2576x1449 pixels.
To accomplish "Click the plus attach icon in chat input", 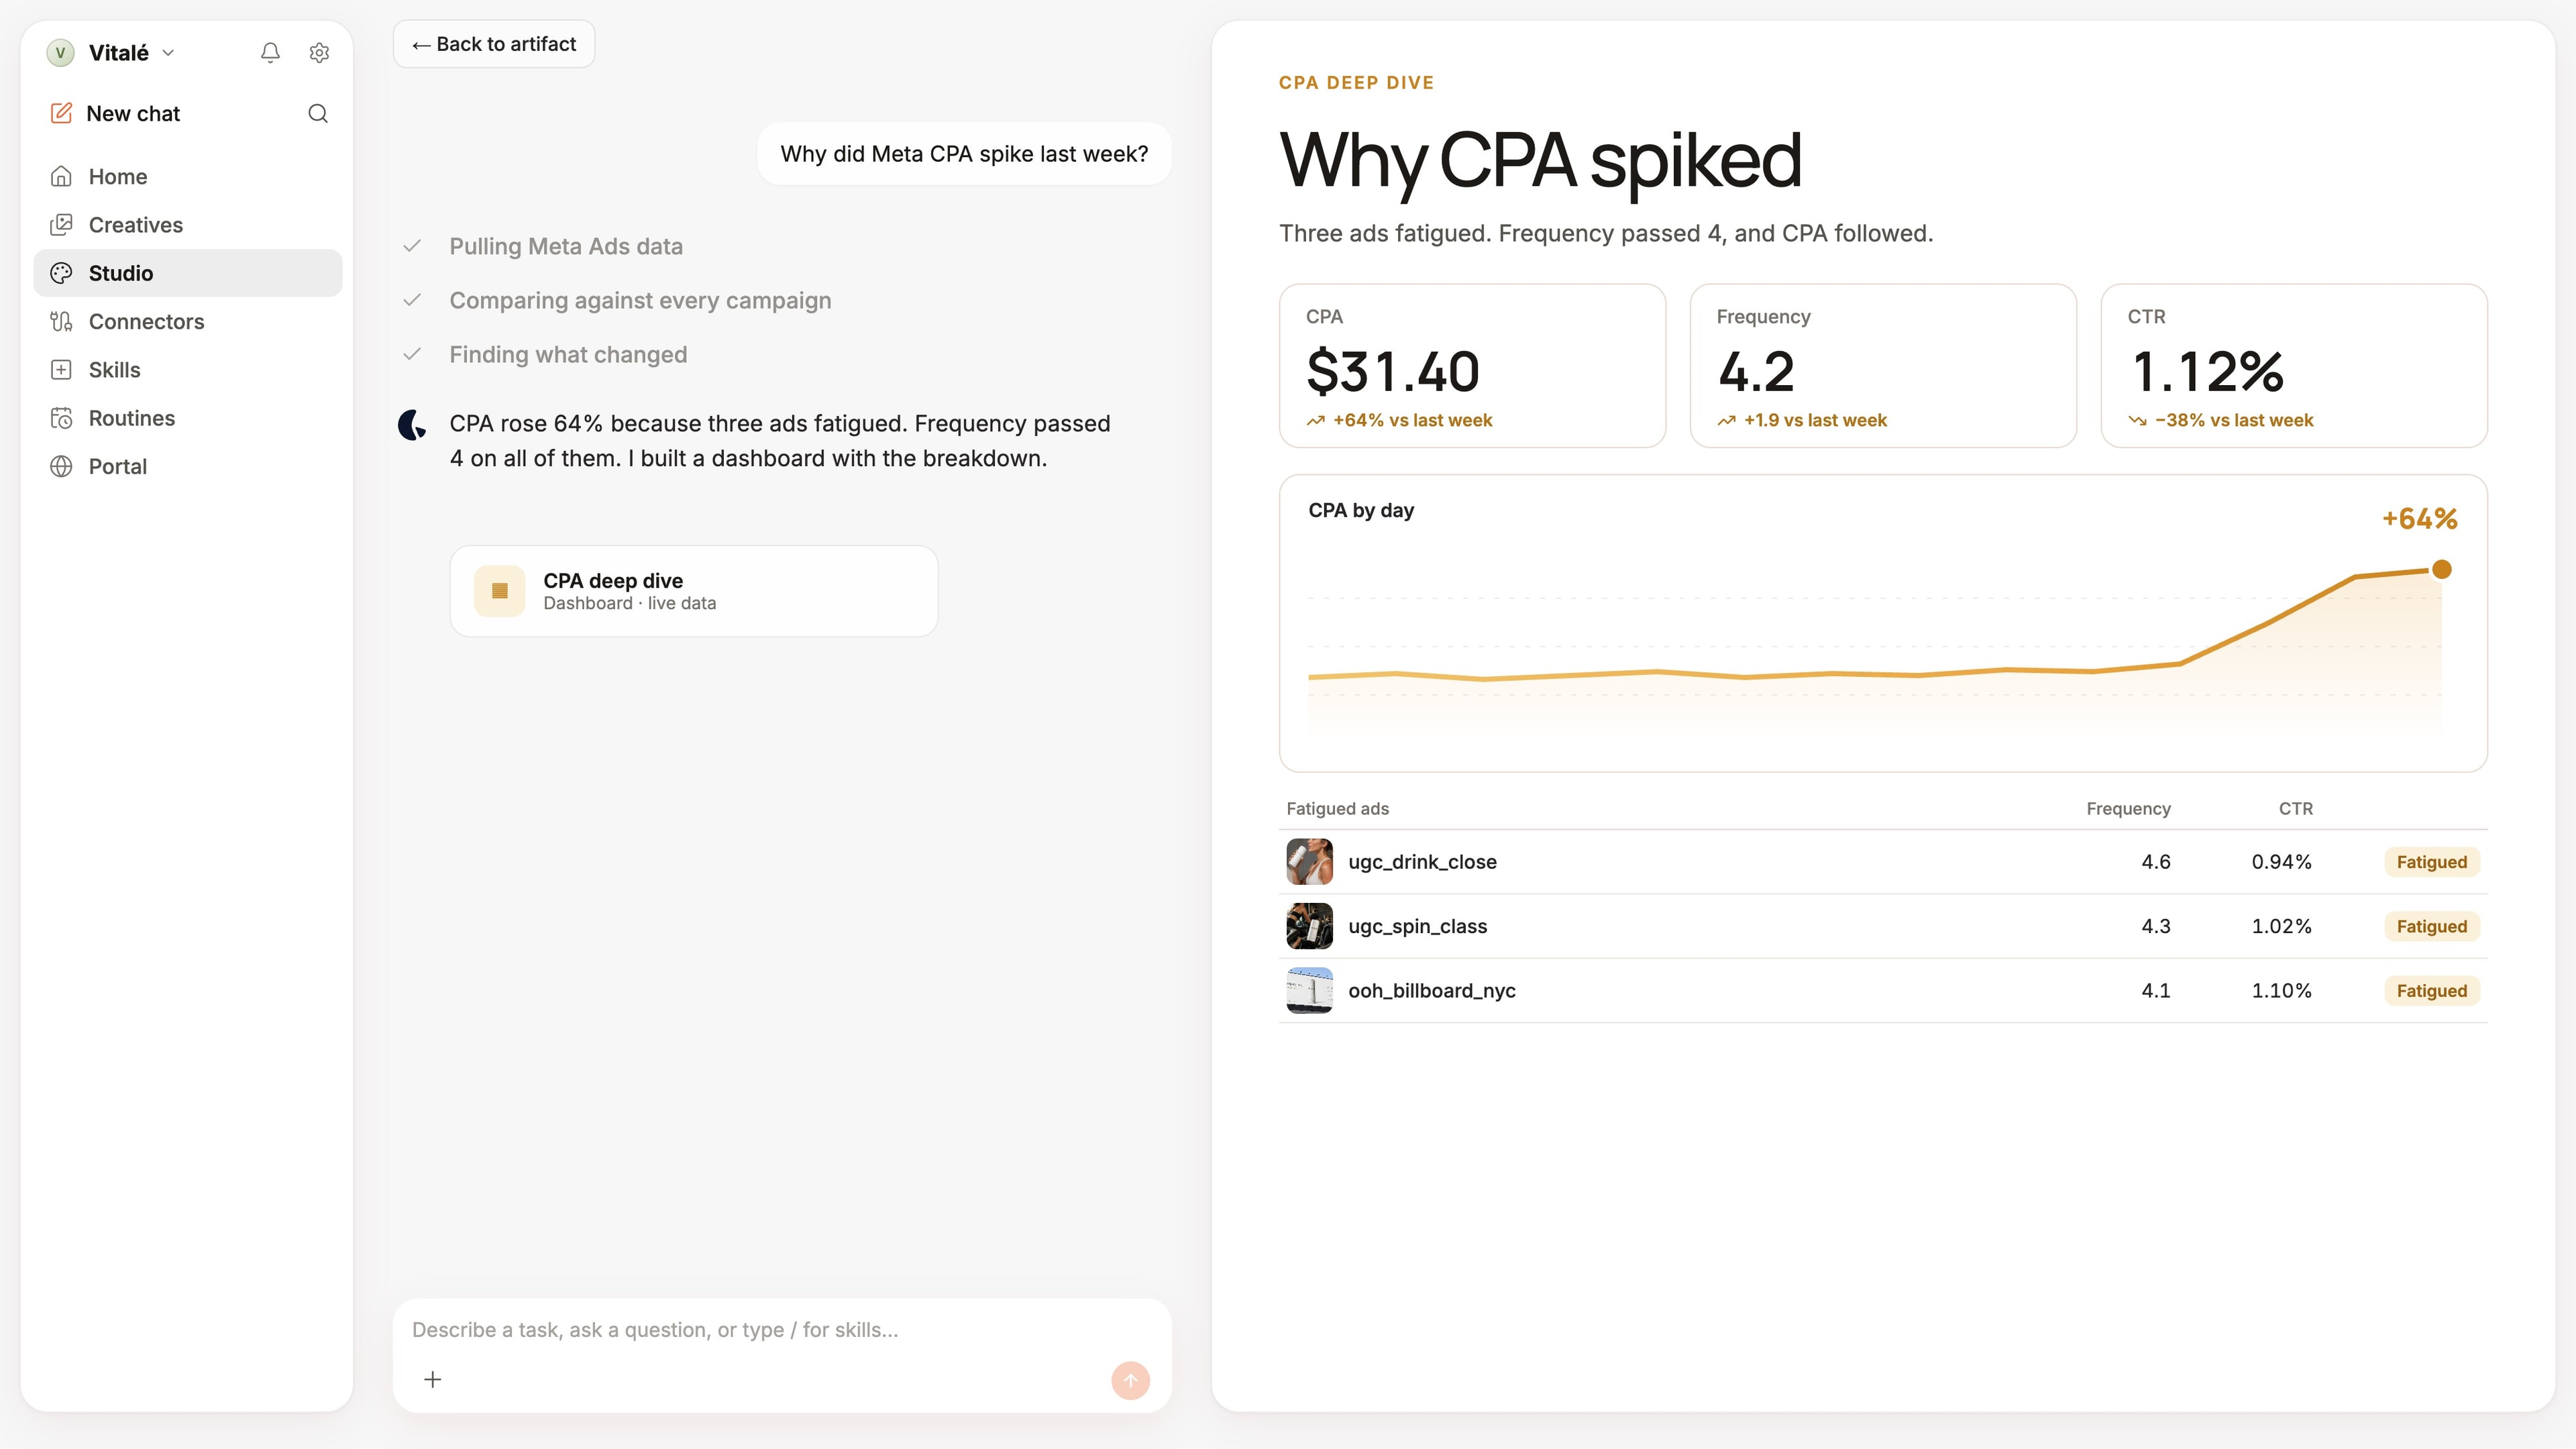I will point(433,1380).
